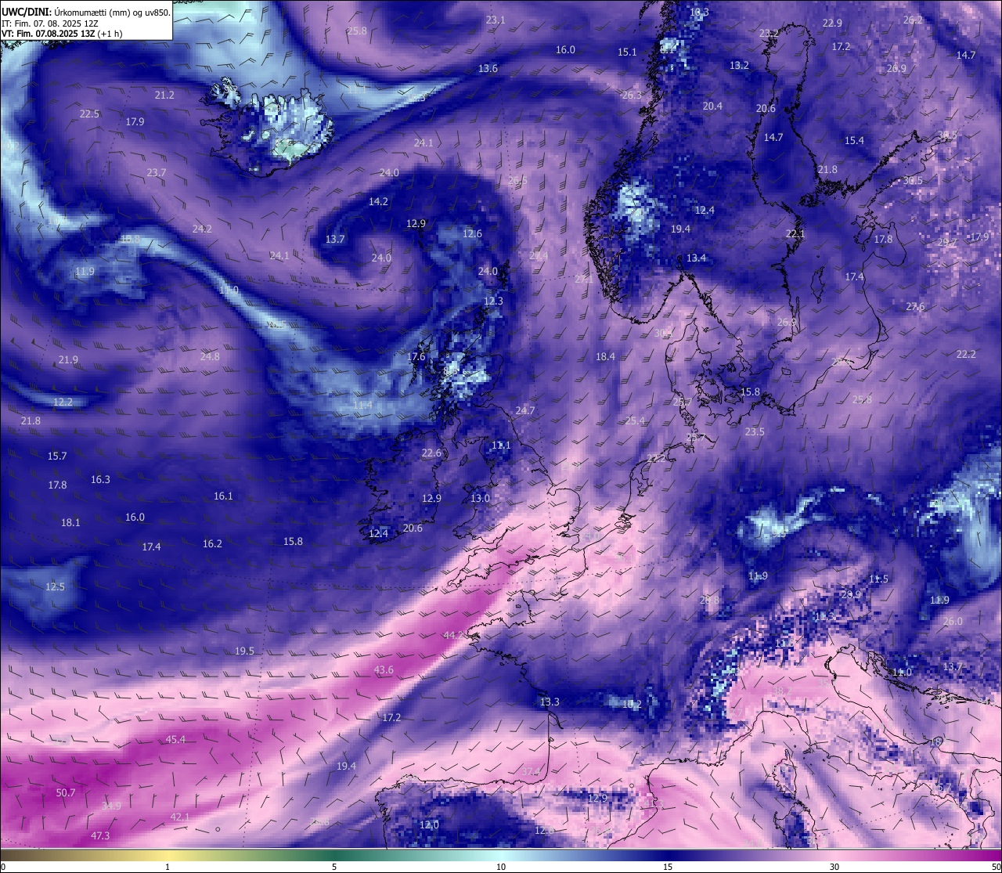Click the map value 15.1
Screen dimensions: 1002x873
[x=627, y=52]
